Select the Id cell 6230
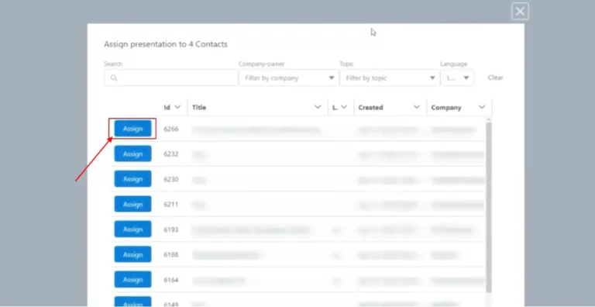This screenshot has height=307, width=595. (171, 179)
